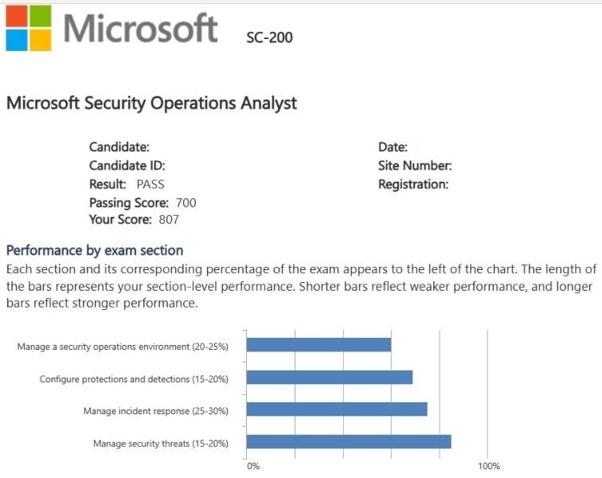Click your score value 807
The image size is (602, 478).
point(169,220)
